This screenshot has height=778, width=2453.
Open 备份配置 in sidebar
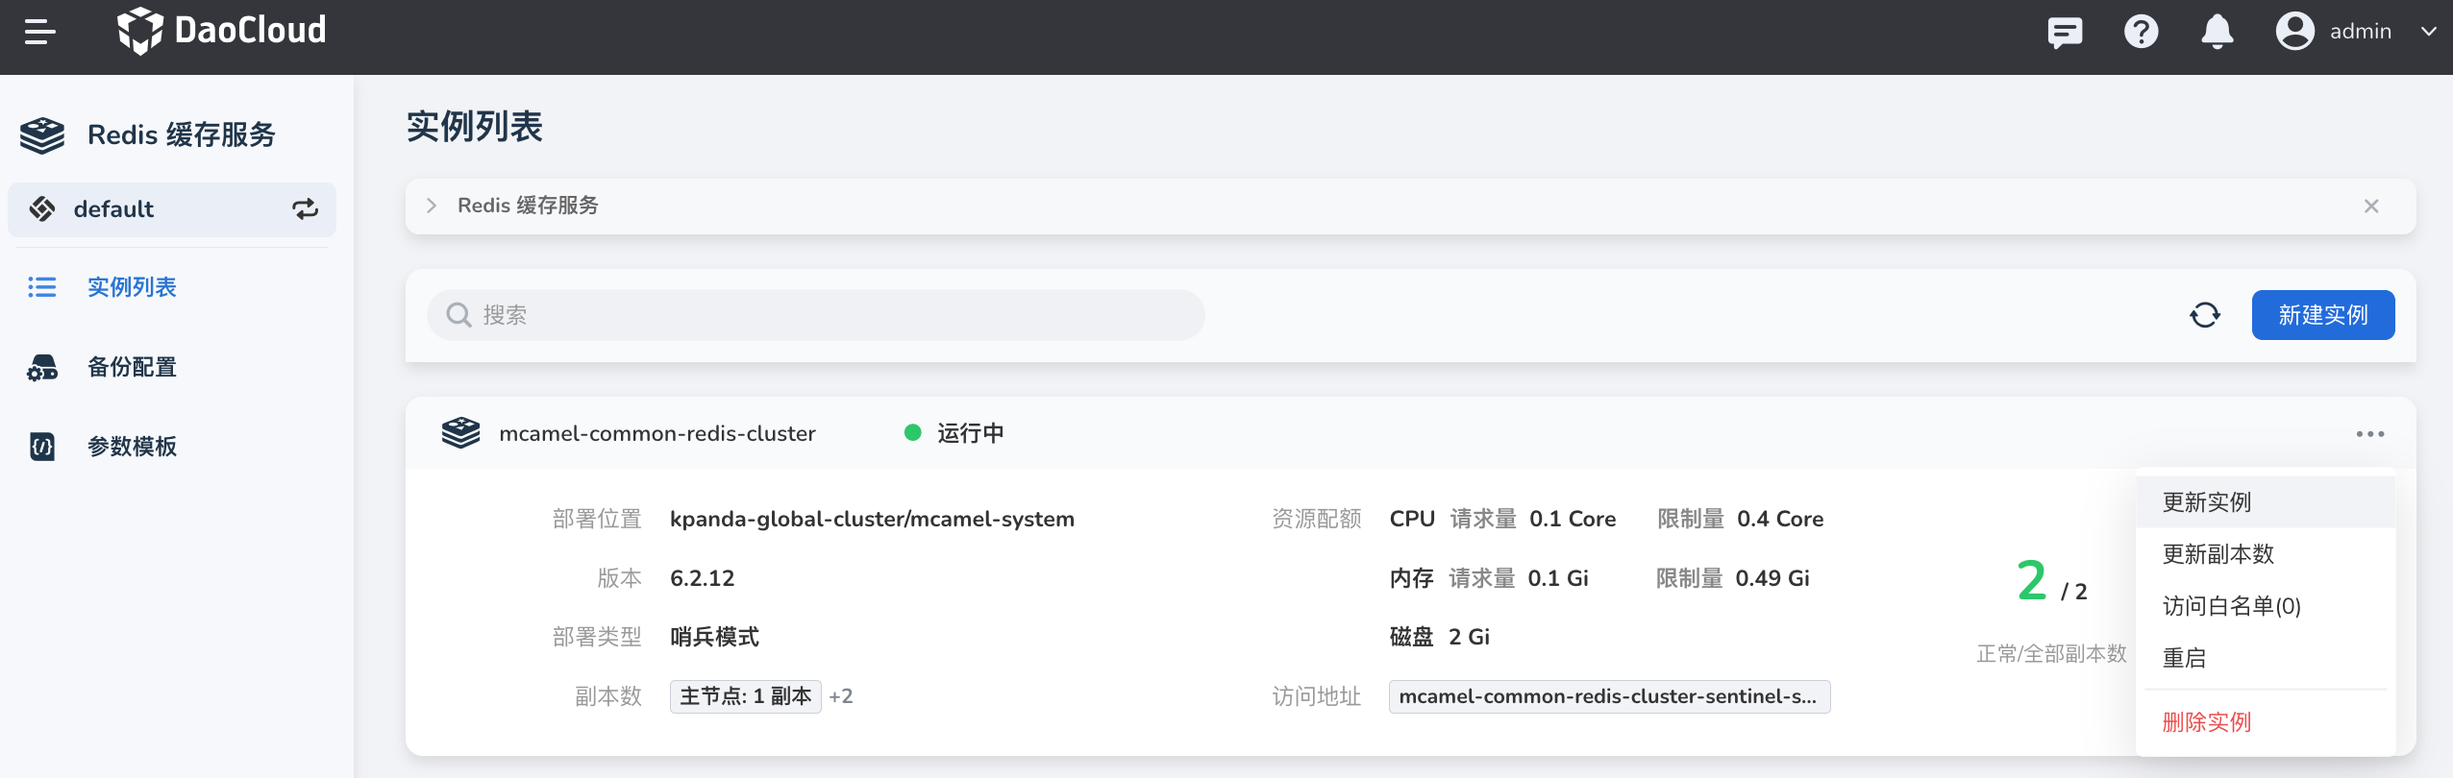click(x=132, y=367)
